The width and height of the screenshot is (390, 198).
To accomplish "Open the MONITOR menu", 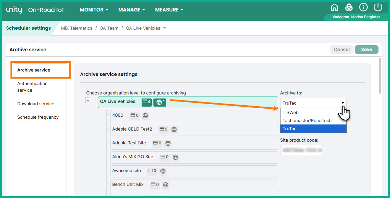I will [x=94, y=10].
